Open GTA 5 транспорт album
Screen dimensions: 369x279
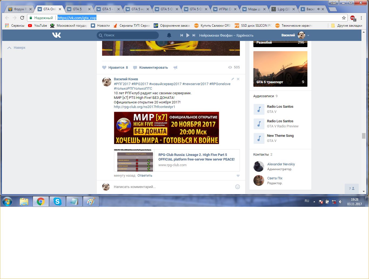point(280,69)
